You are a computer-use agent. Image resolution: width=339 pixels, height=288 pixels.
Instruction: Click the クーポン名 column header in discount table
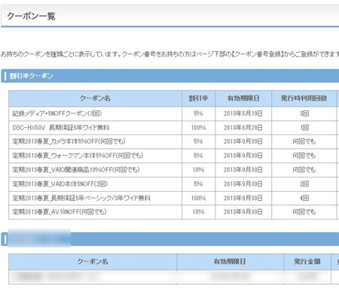point(95,99)
